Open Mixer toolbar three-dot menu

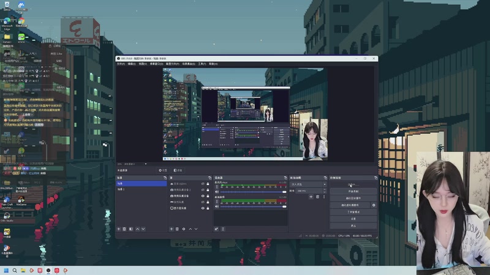(x=223, y=229)
